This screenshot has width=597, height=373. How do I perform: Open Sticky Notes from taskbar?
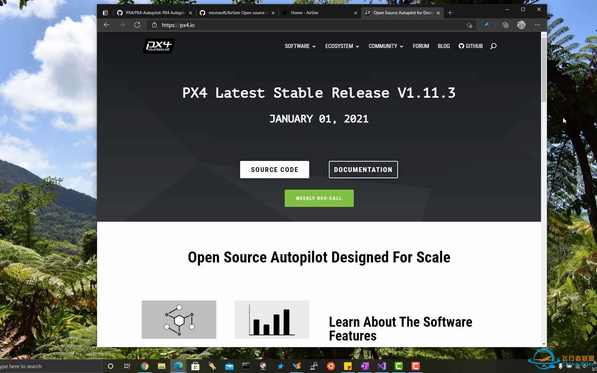(x=348, y=366)
